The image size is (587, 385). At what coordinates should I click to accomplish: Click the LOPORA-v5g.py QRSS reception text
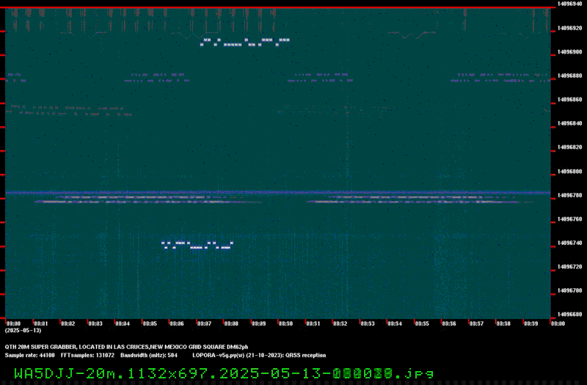(x=259, y=356)
